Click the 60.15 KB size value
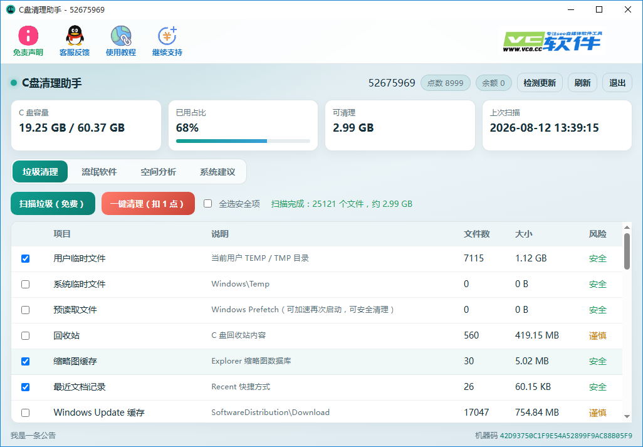643x447 pixels. point(533,387)
